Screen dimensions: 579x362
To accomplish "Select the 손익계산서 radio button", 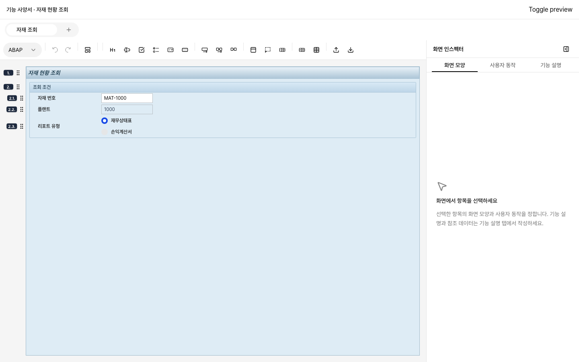I will tap(105, 132).
